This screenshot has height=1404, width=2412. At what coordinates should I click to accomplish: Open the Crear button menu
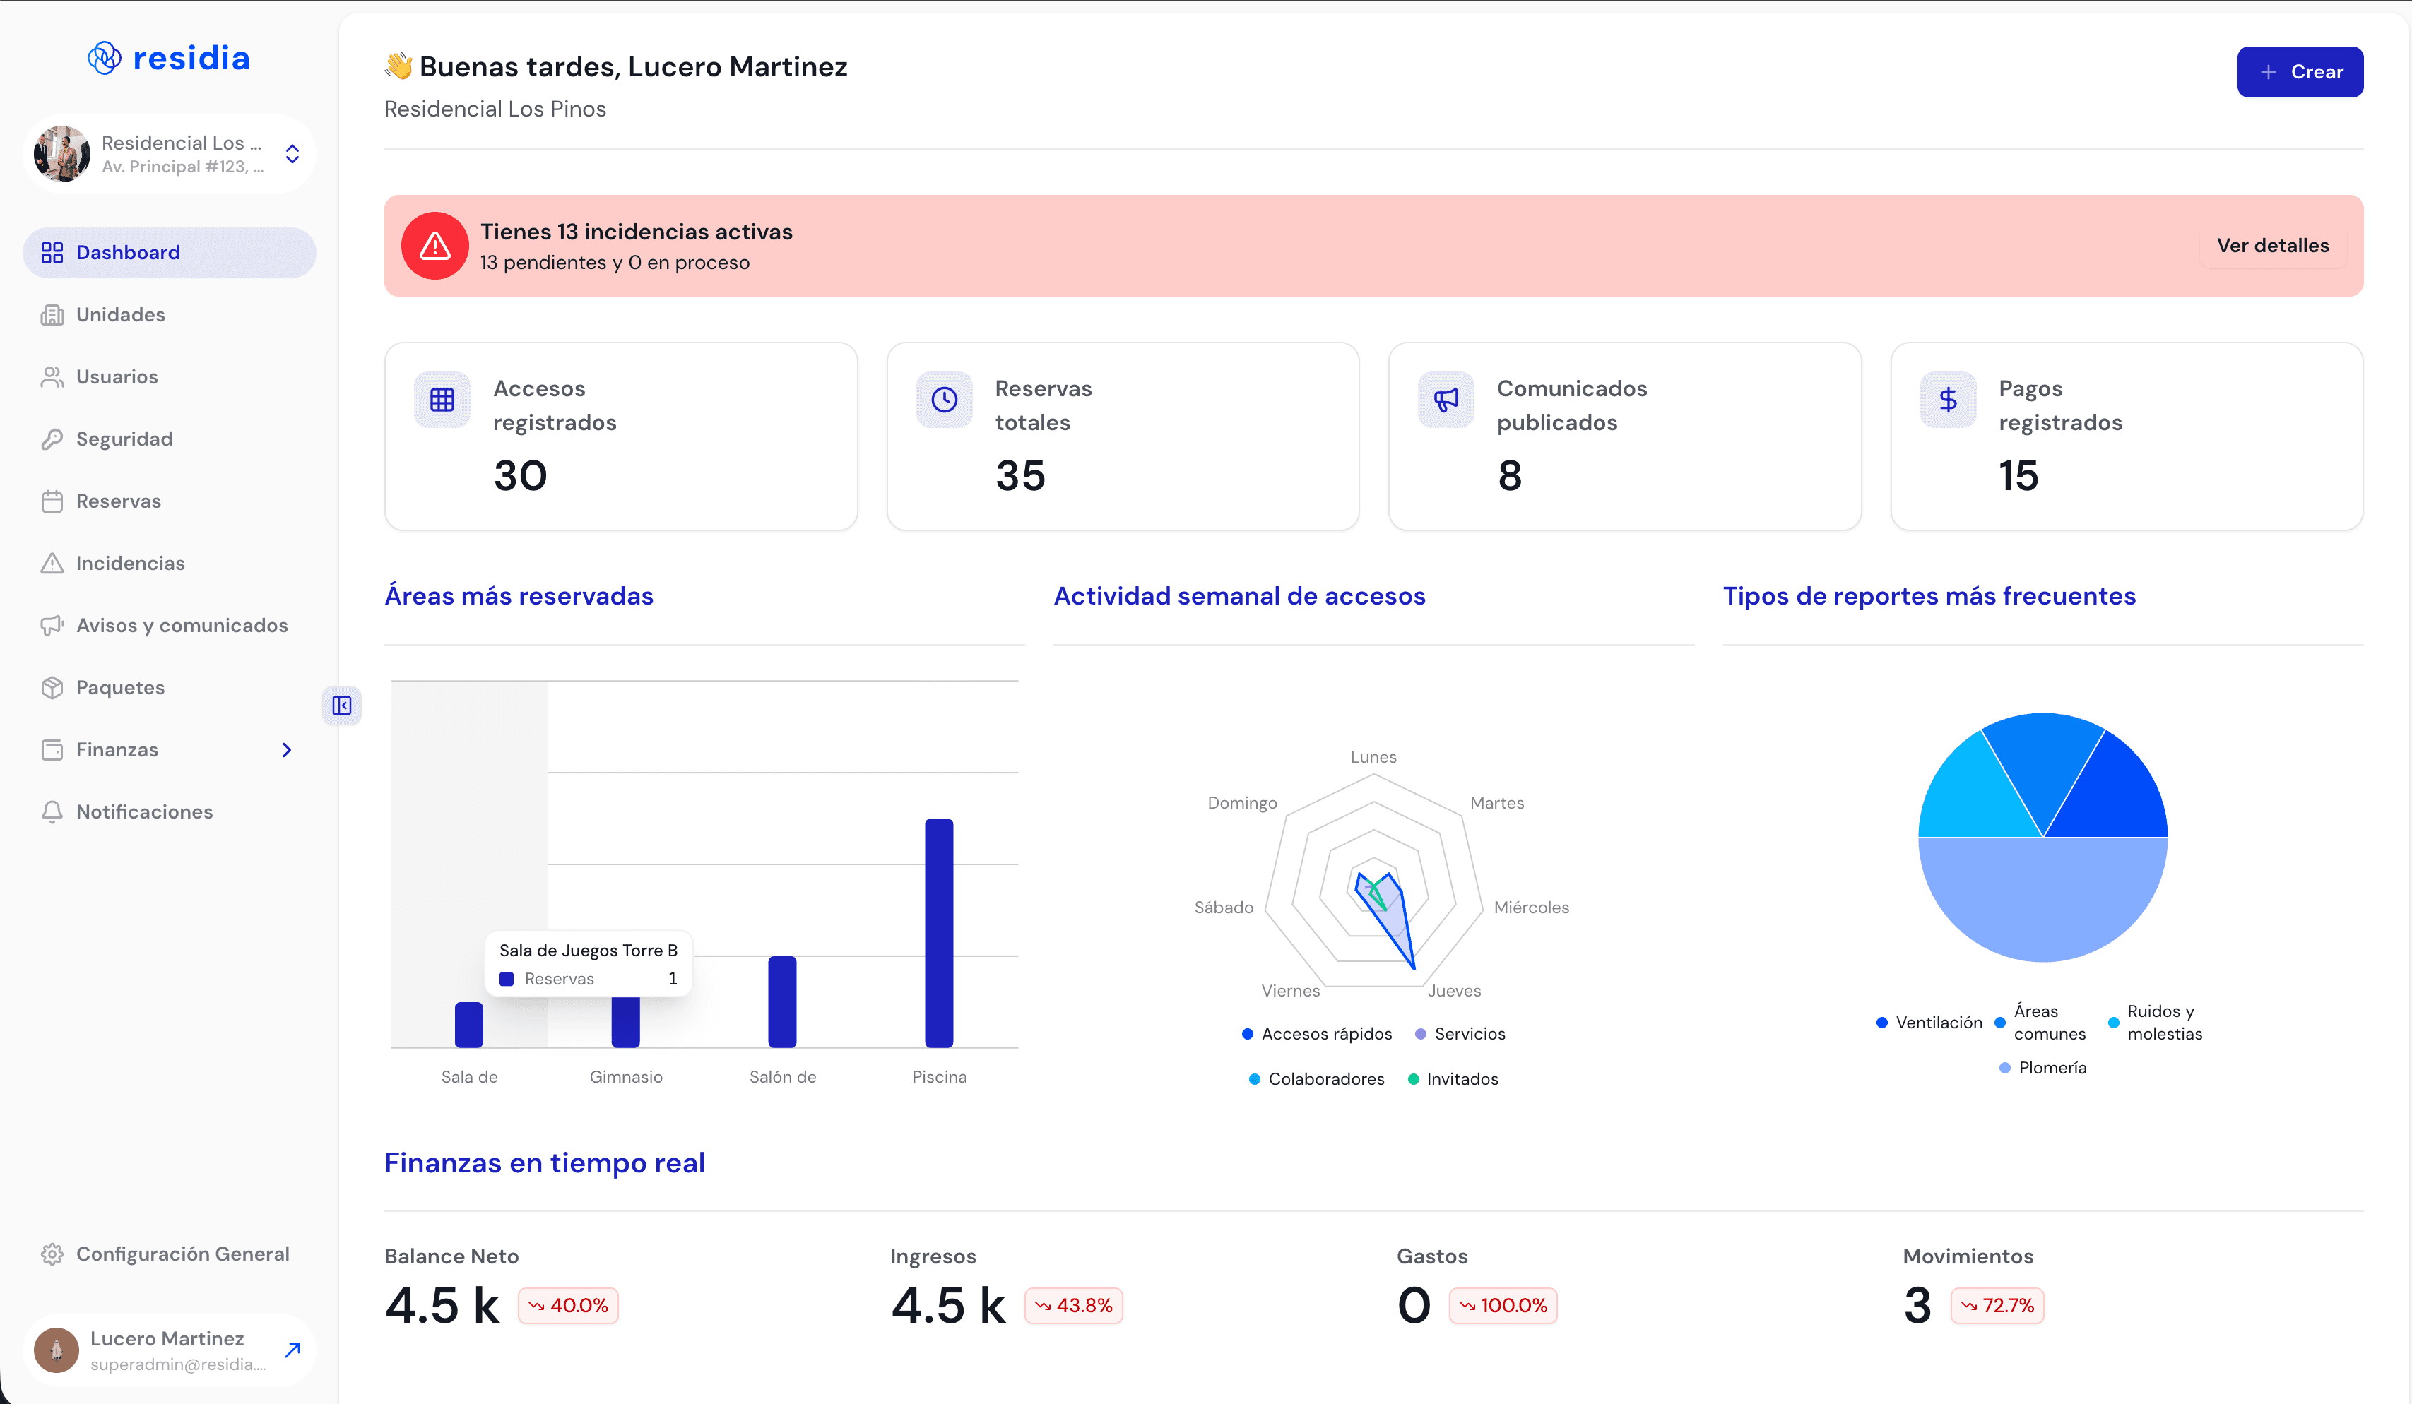point(2299,72)
